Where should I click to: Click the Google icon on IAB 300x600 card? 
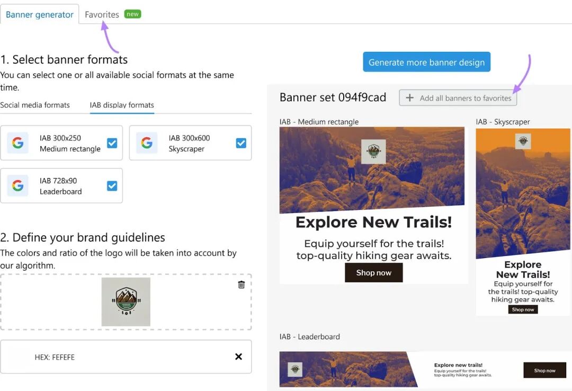point(147,143)
